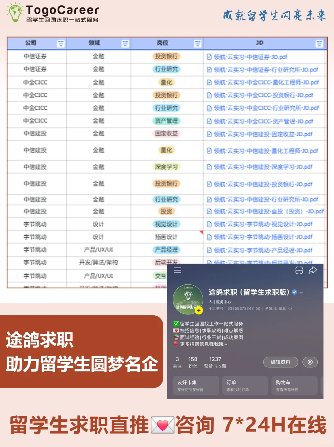Tap the share arrow icon on profile
Screen dimensions: 334x447
313,270
